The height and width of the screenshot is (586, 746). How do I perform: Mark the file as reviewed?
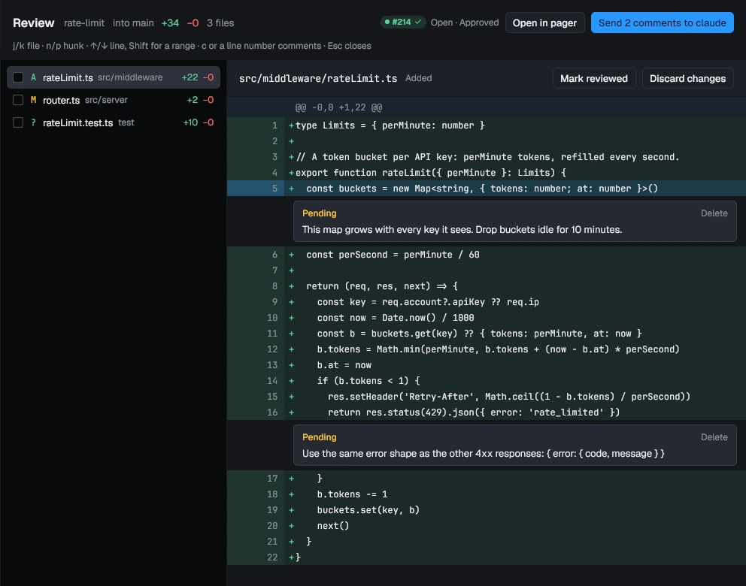594,78
